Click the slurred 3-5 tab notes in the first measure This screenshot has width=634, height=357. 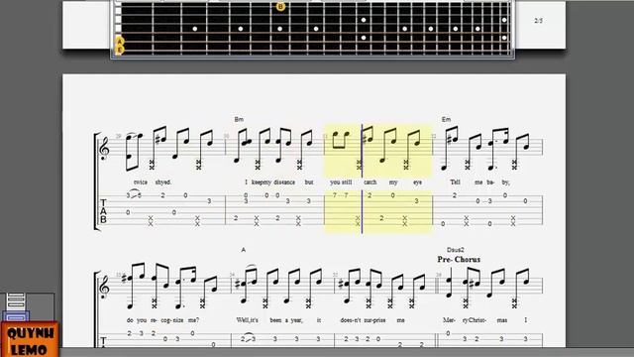[134, 194]
